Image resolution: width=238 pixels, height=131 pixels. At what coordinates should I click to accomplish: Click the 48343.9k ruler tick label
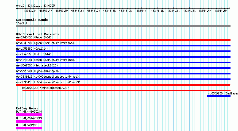point(125,11)
